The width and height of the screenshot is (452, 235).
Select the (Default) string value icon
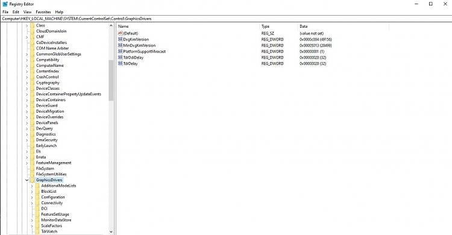[120, 33]
